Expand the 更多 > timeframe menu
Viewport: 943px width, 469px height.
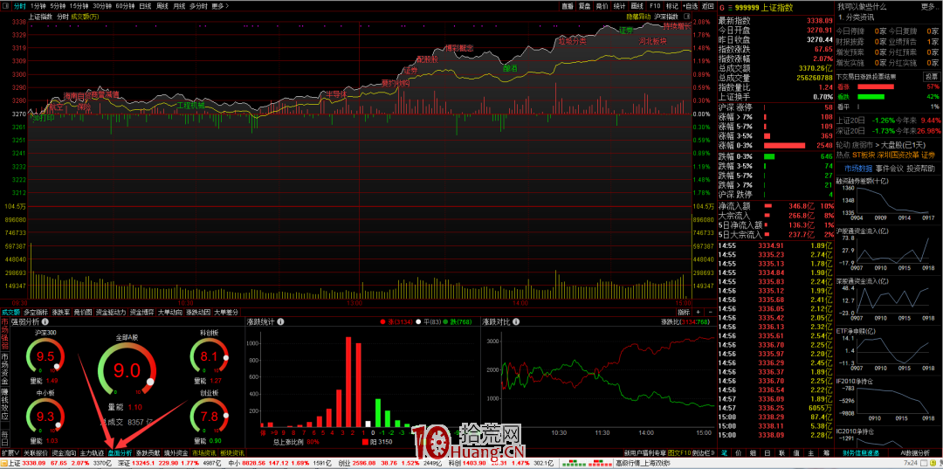click(221, 6)
